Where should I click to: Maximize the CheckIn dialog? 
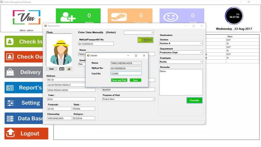pos(136,56)
